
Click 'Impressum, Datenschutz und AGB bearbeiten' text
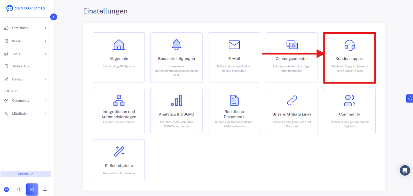coord(234,124)
